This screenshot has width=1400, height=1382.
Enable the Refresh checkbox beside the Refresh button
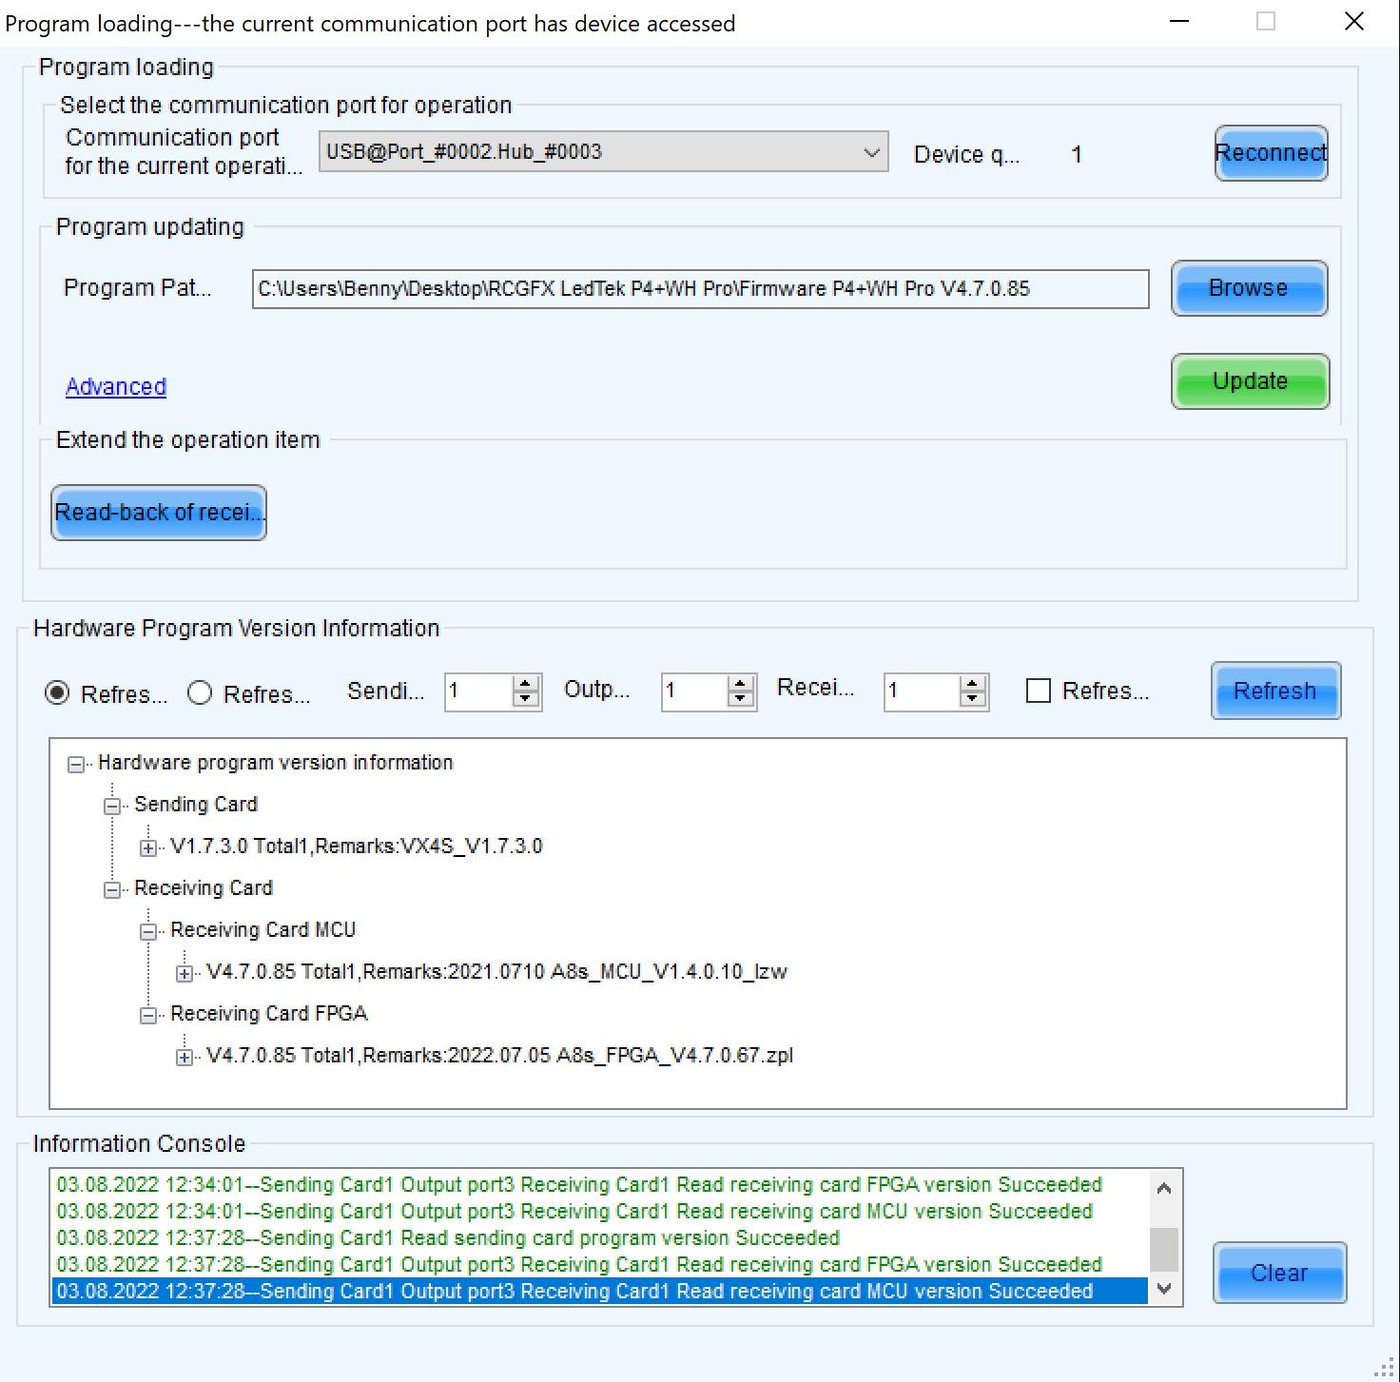pyautogui.click(x=1039, y=691)
